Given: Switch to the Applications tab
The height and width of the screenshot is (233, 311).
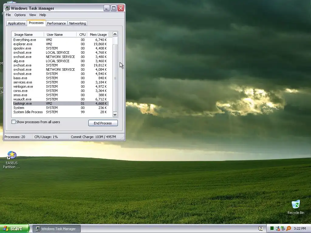Looking at the screenshot, I should pos(17,23).
